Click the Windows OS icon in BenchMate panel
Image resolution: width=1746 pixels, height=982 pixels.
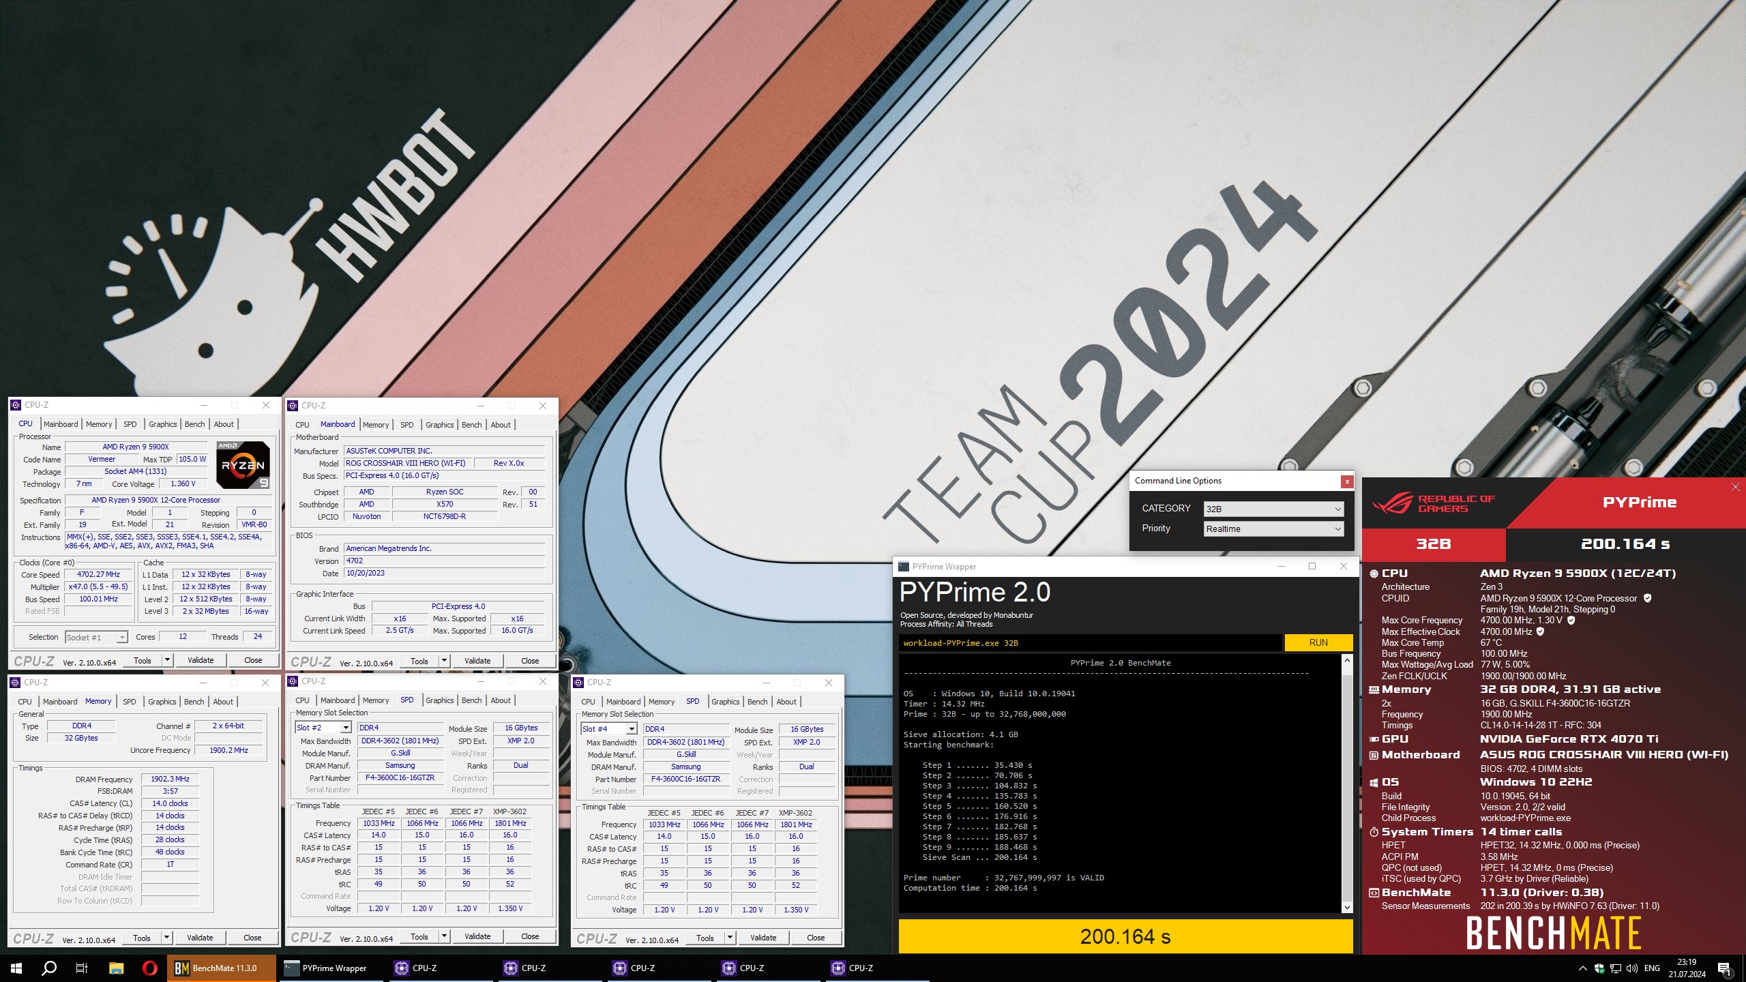point(1374,782)
